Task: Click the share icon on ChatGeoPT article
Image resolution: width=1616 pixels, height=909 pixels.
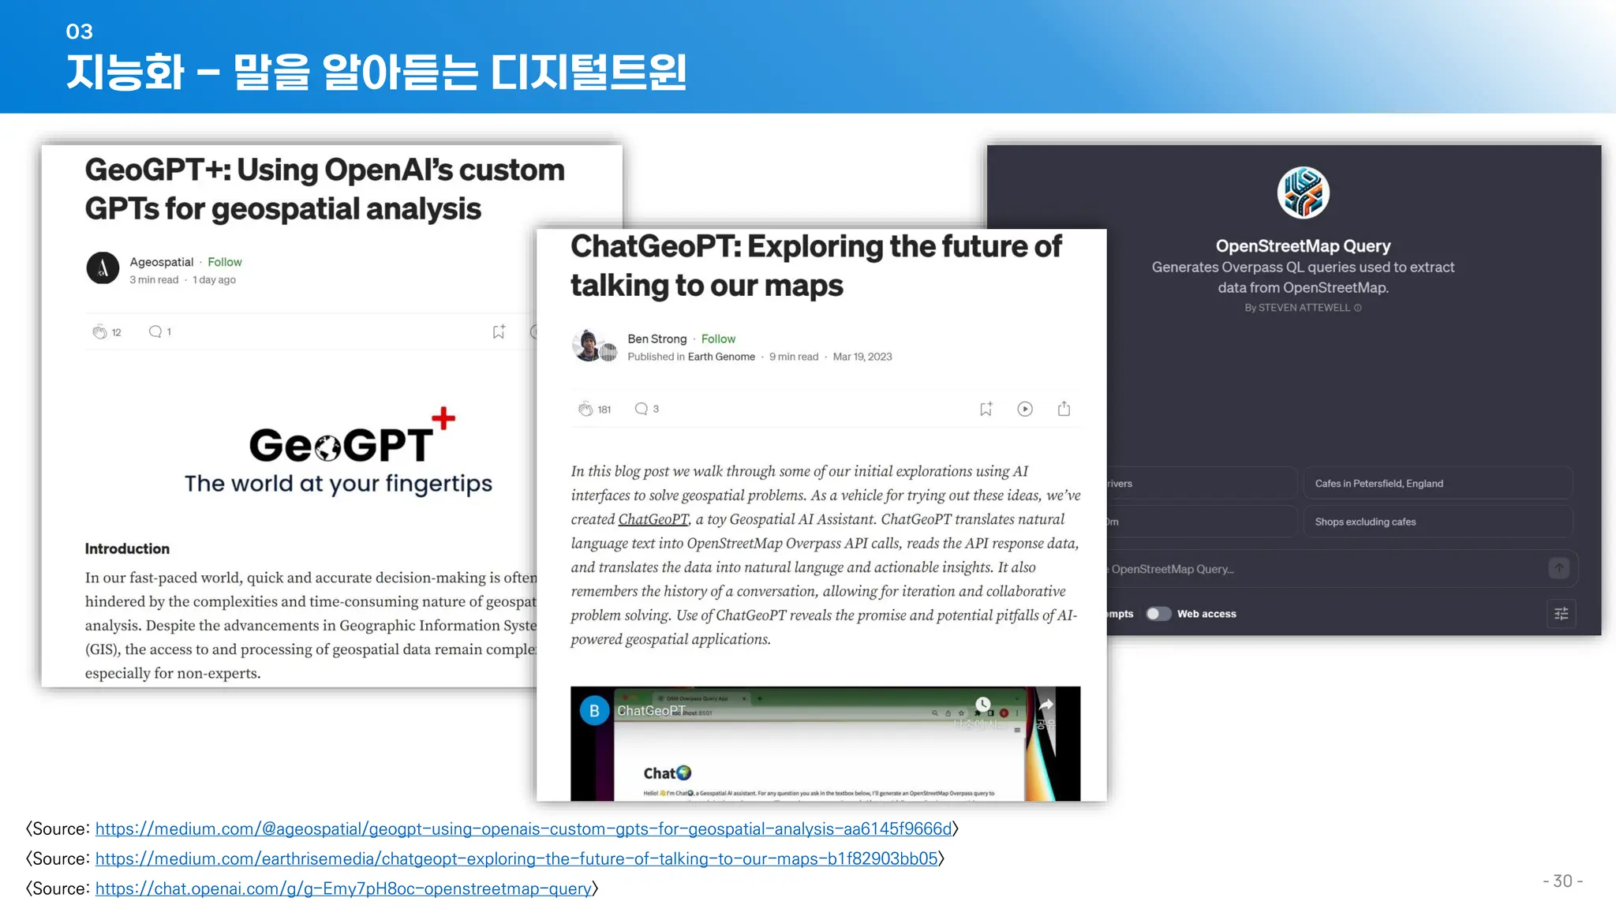Action: coord(1064,409)
